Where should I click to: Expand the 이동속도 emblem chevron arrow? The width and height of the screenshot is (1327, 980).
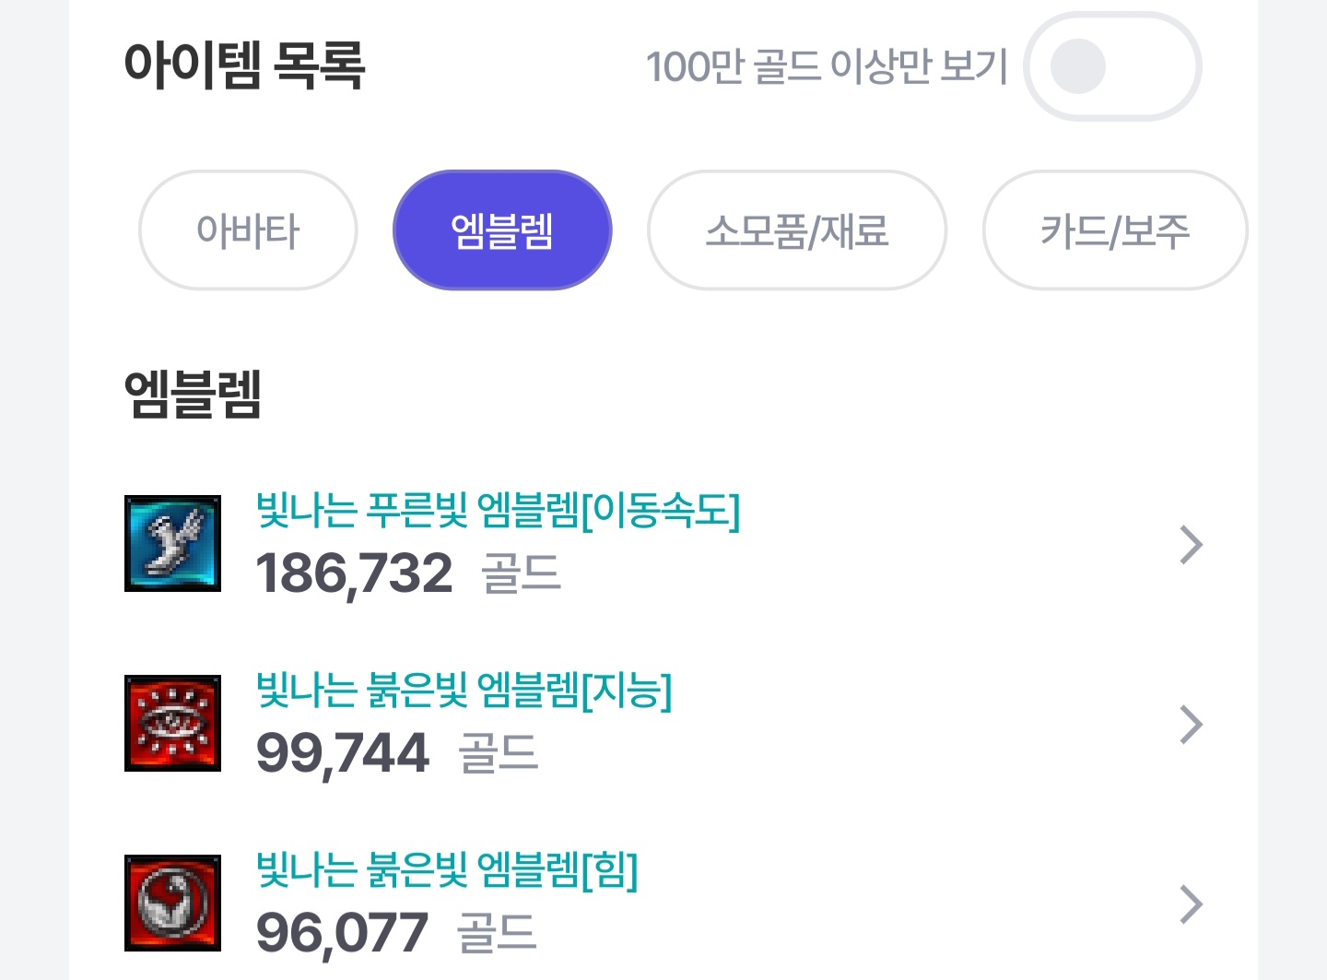[1192, 545]
